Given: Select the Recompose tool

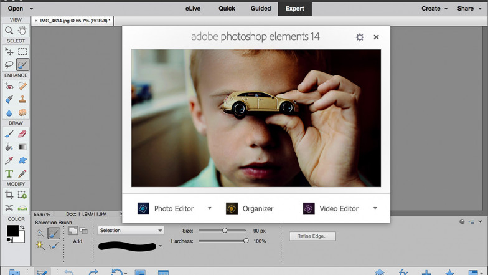Looking at the screenshot, I should (22, 195).
